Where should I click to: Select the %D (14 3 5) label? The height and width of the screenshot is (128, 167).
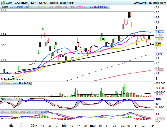(x=14, y=99)
